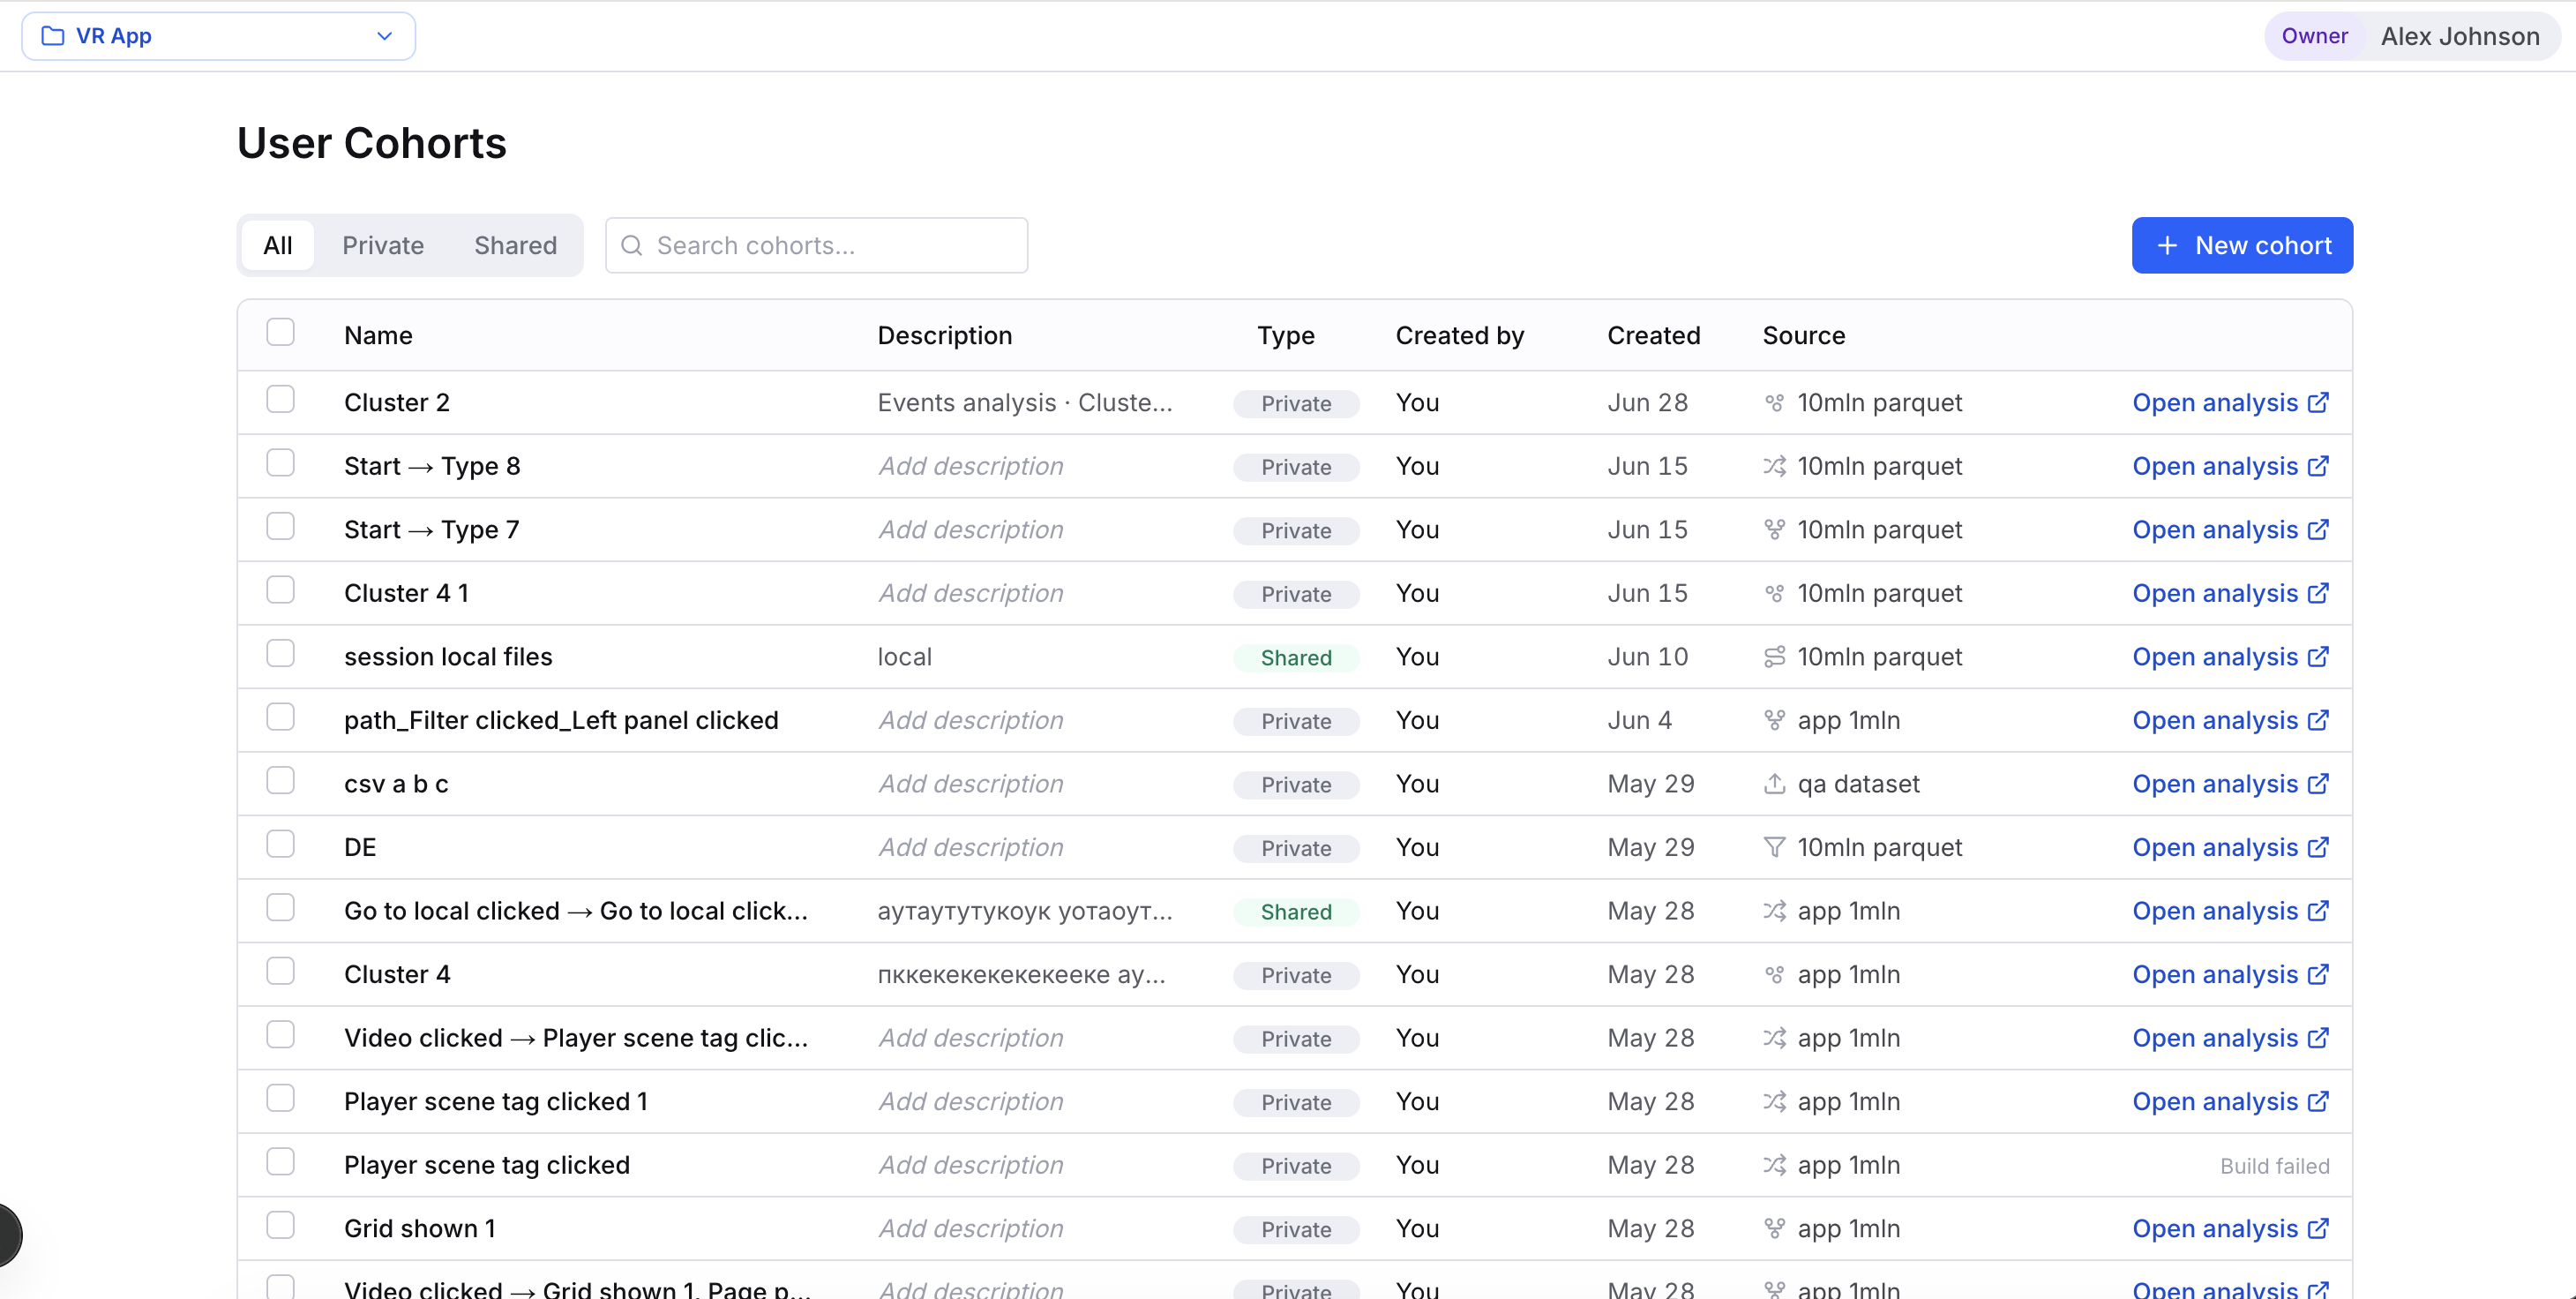Click the magnifier icon in the search cohorts field
The height and width of the screenshot is (1299, 2576).
coord(632,246)
